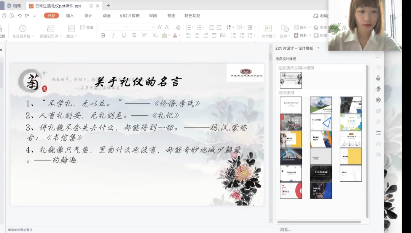The image size is (411, 233).
Task: Toggle bold formatting
Action: coord(103,35)
